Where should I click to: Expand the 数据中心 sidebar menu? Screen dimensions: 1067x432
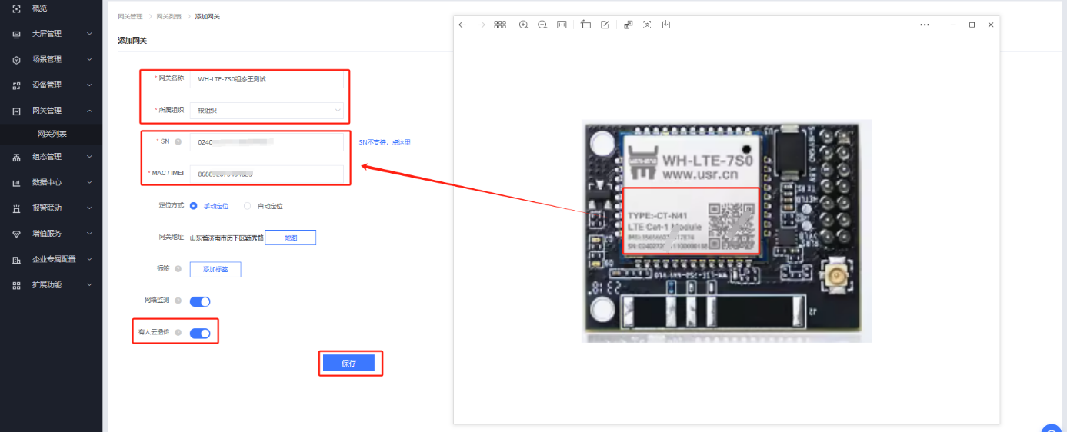coord(51,182)
